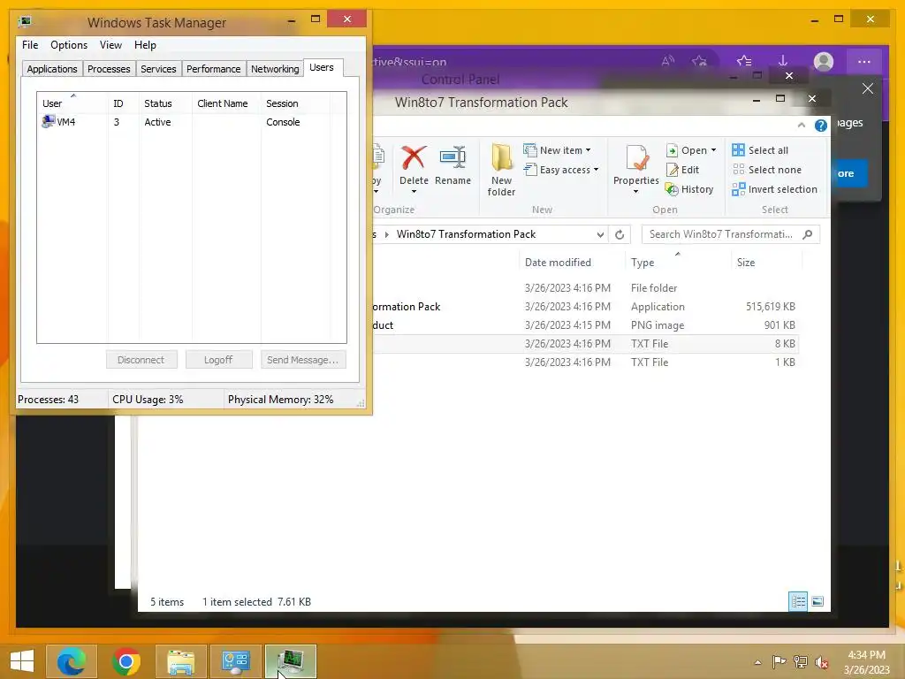Click the muted volume tray icon
Screen dimensions: 905x679
821,661
